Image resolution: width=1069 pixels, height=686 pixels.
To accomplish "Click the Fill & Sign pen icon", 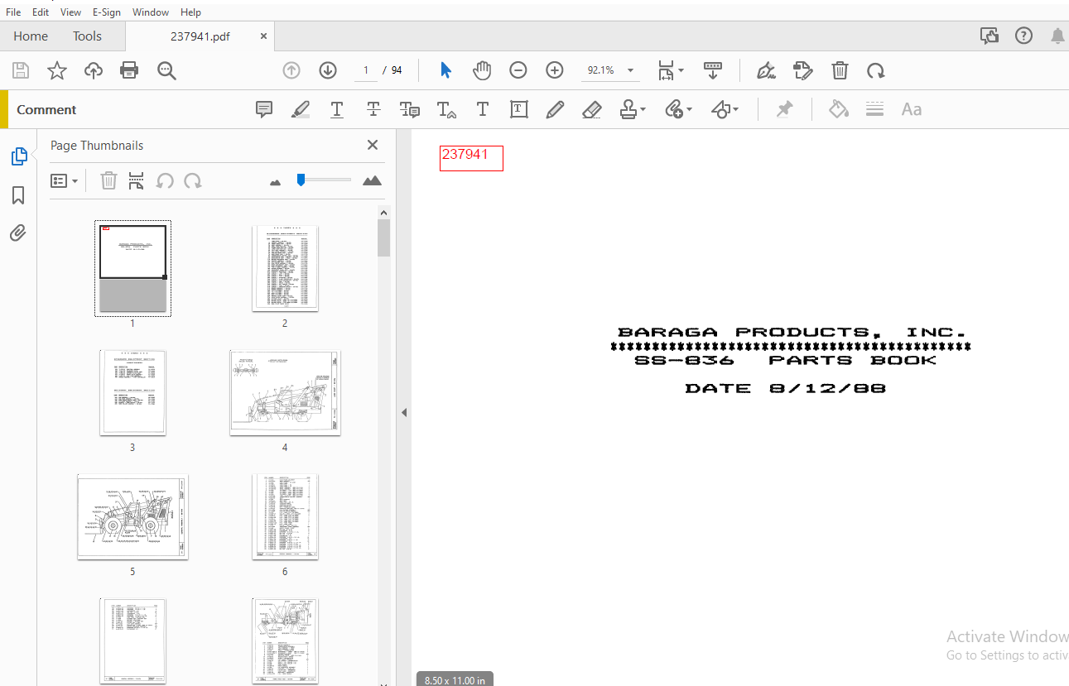I will 766,70.
